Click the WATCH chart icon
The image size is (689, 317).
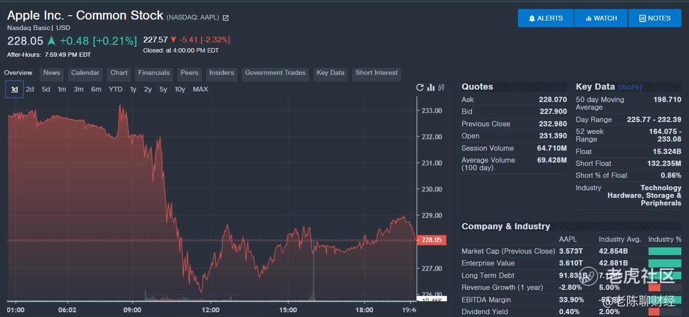(589, 19)
